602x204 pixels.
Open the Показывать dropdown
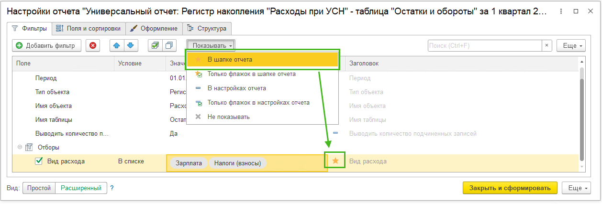211,45
